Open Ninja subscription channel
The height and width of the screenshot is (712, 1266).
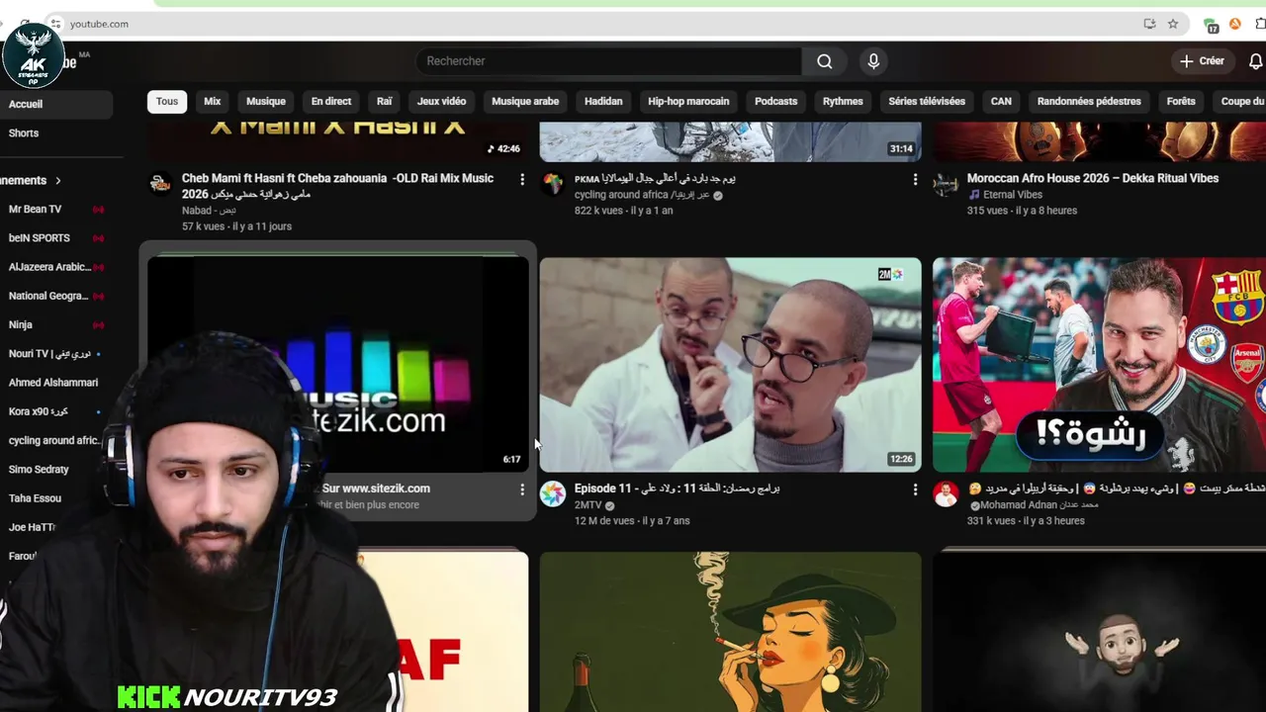pyautogui.click(x=54, y=324)
